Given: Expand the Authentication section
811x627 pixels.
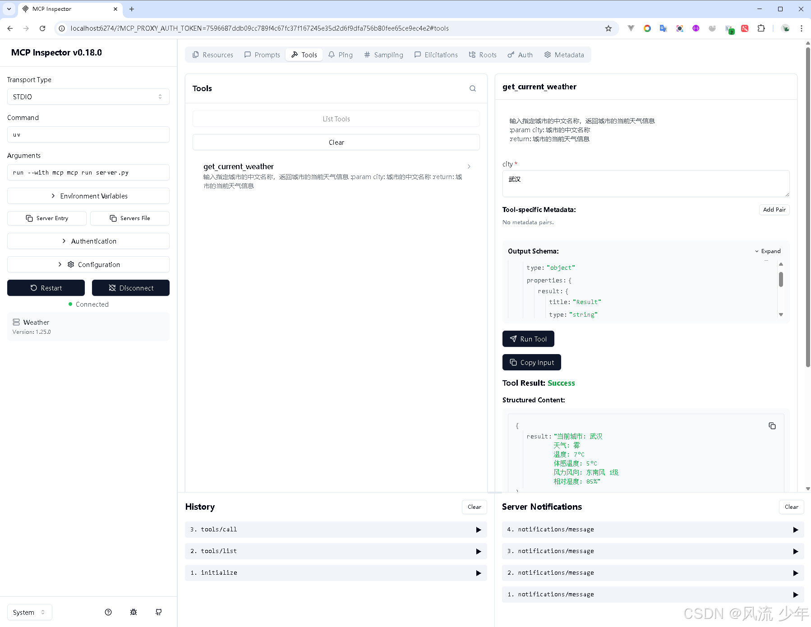Looking at the screenshot, I should pyautogui.click(x=88, y=241).
